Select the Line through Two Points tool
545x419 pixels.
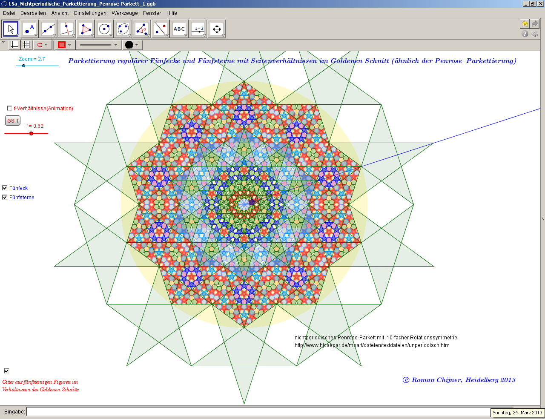pyautogui.click(x=48, y=29)
